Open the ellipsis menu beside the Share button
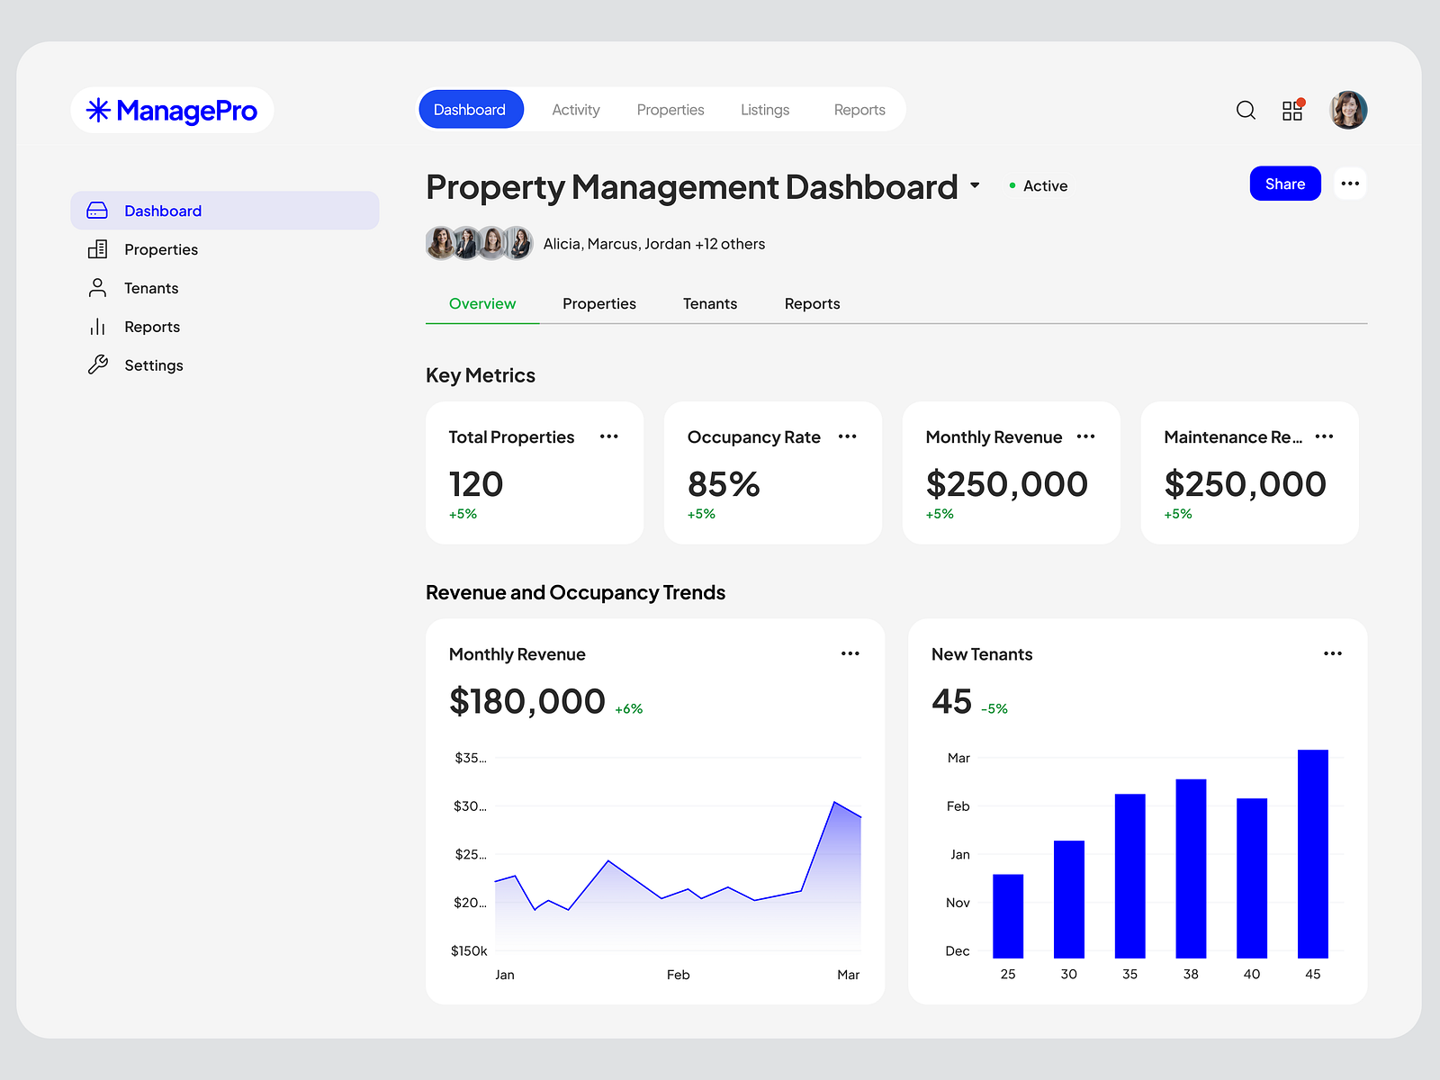 (x=1350, y=184)
